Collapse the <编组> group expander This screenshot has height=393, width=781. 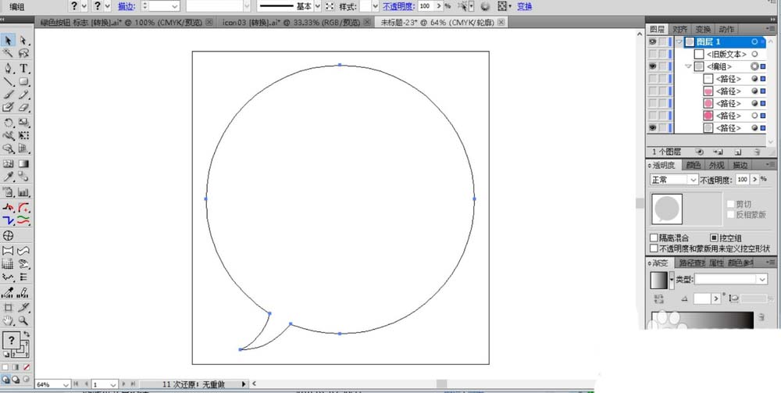point(688,66)
